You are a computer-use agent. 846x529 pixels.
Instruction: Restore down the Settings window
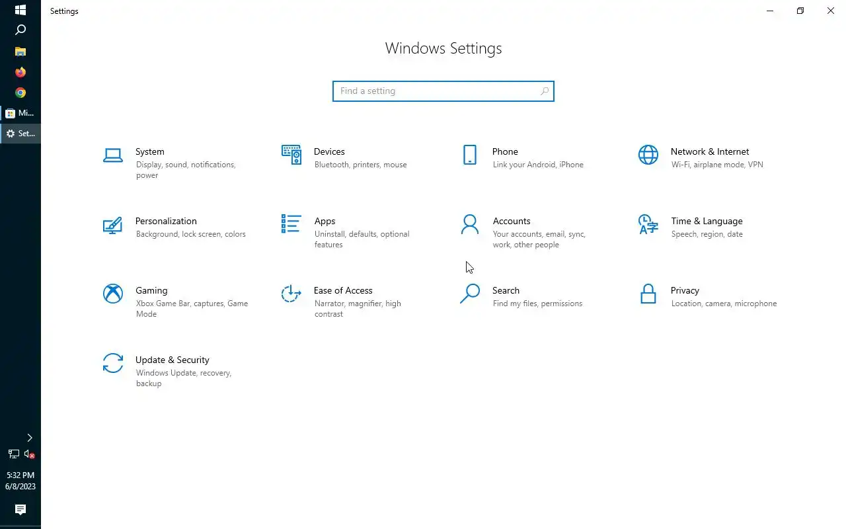click(800, 11)
